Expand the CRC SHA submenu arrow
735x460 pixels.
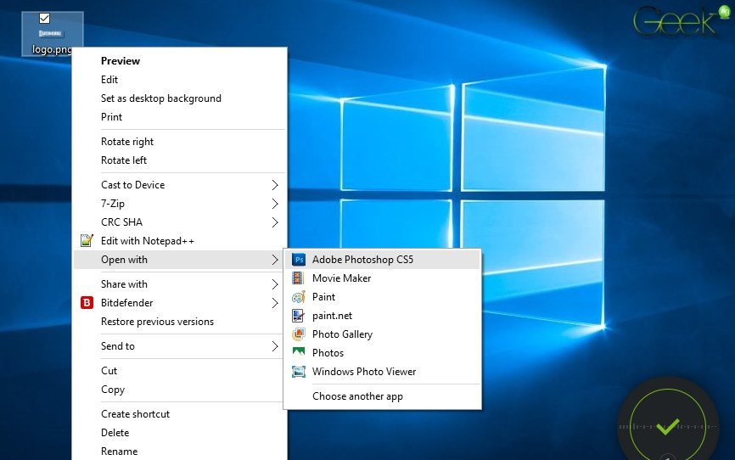tap(275, 222)
